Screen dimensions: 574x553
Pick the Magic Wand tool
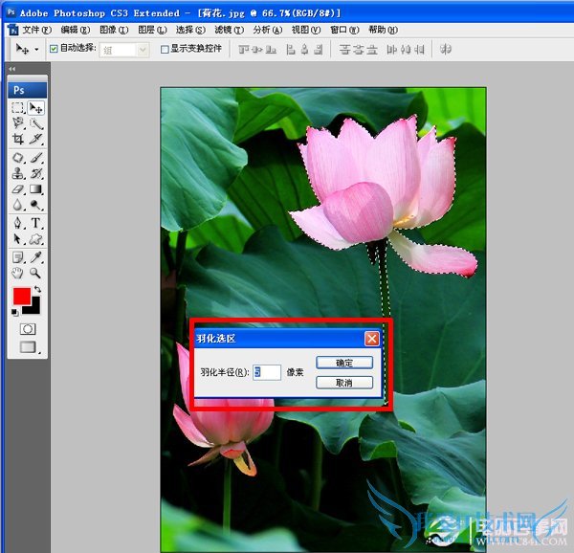tap(35, 124)
